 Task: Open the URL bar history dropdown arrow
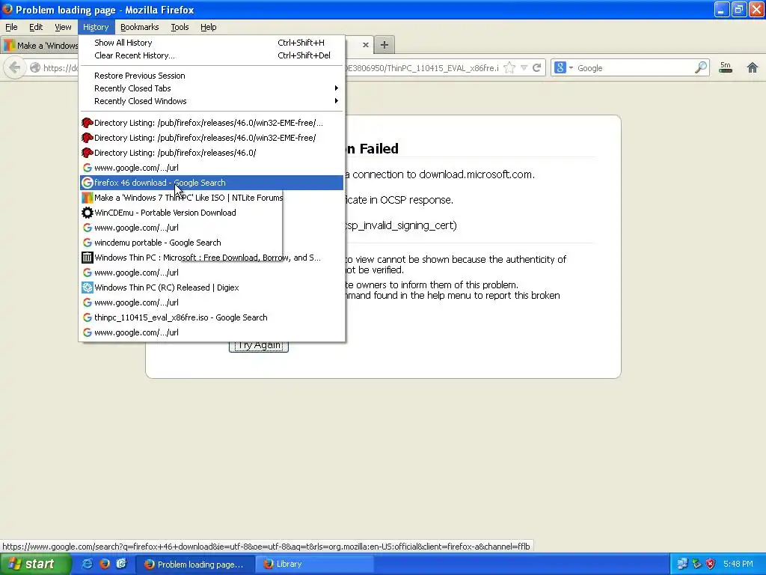[x=524, y=67]
